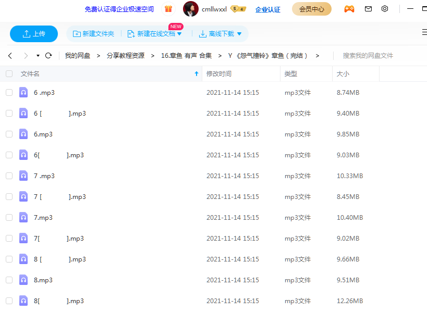427x312 pixels.
Task: Check the select-all checkbox in the header
Action: [x=9, y=73]
